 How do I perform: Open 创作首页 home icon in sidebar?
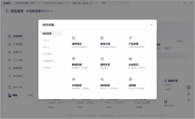tap(9, 36)
